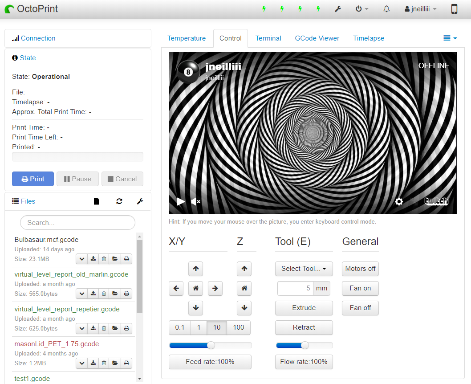The height and width of the screenshot is (384, 471).
Task: Open the system power menu
Action: coord(361,9)
